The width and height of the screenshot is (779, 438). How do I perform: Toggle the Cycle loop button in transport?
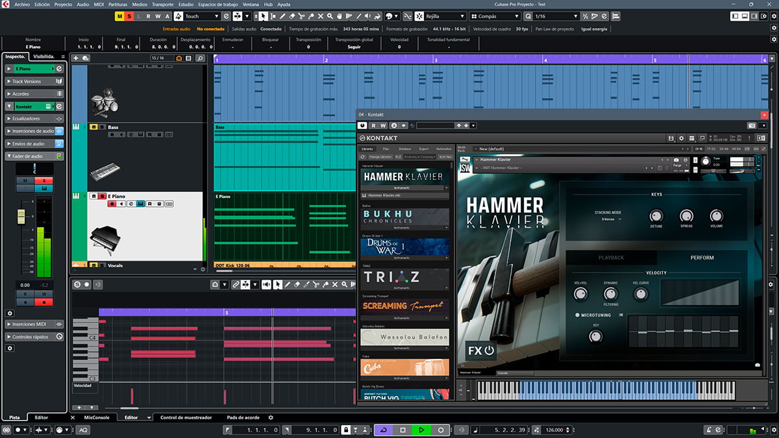pos(384,430)
